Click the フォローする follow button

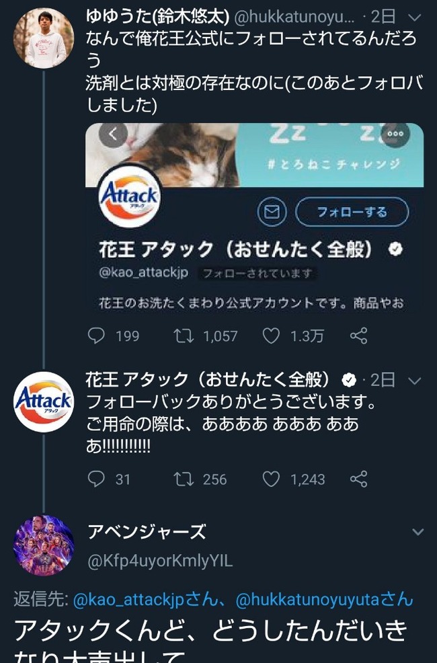352,211
